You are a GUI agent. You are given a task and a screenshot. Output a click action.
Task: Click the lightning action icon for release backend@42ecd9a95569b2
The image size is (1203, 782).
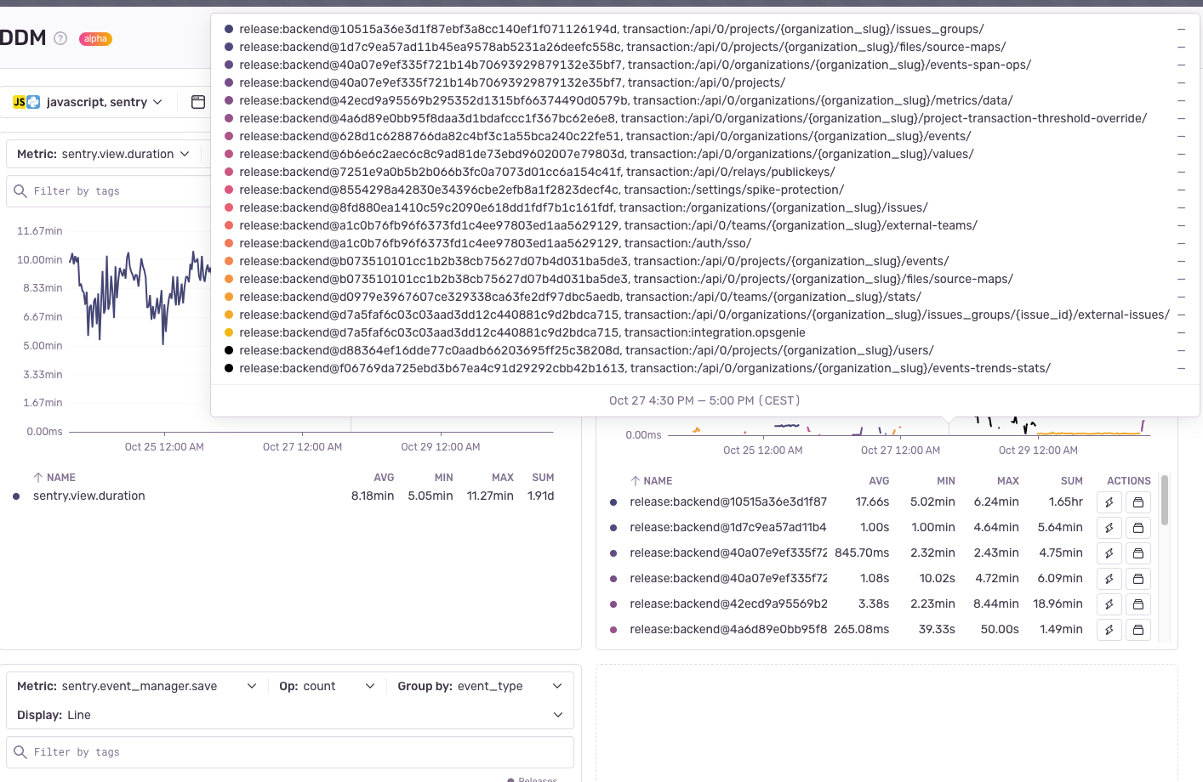click(1109, 603)
